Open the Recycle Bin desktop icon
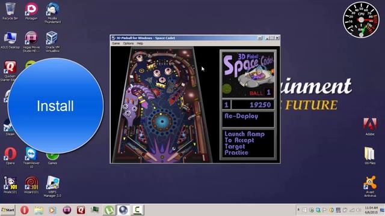 click(10, 11)
